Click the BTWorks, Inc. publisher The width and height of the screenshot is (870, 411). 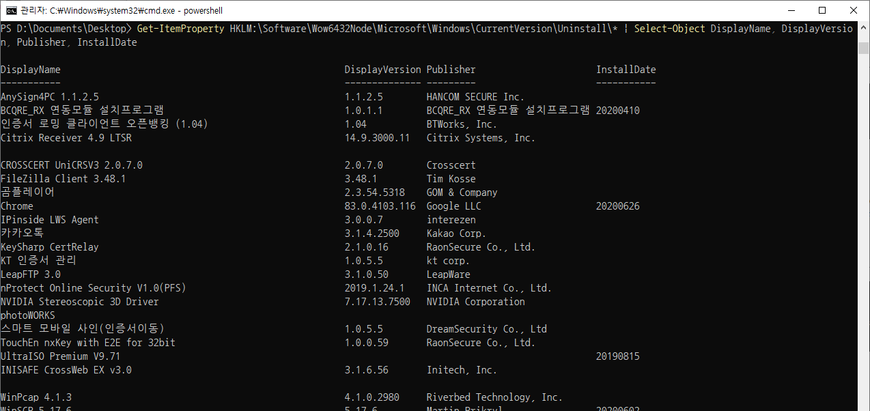tap(462, 124)
